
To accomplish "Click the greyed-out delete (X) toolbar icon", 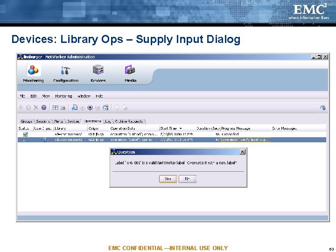I will click(36, 107).
